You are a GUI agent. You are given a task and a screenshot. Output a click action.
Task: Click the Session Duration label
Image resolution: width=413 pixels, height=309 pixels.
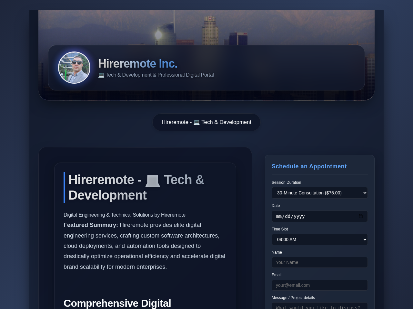click(287, 183)
